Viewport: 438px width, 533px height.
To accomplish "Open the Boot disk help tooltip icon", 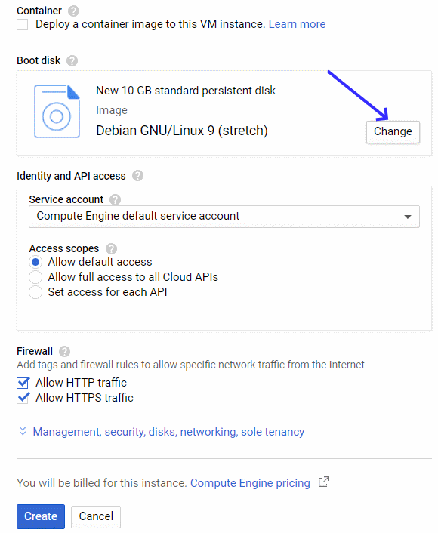I will [x=72, y=61].
